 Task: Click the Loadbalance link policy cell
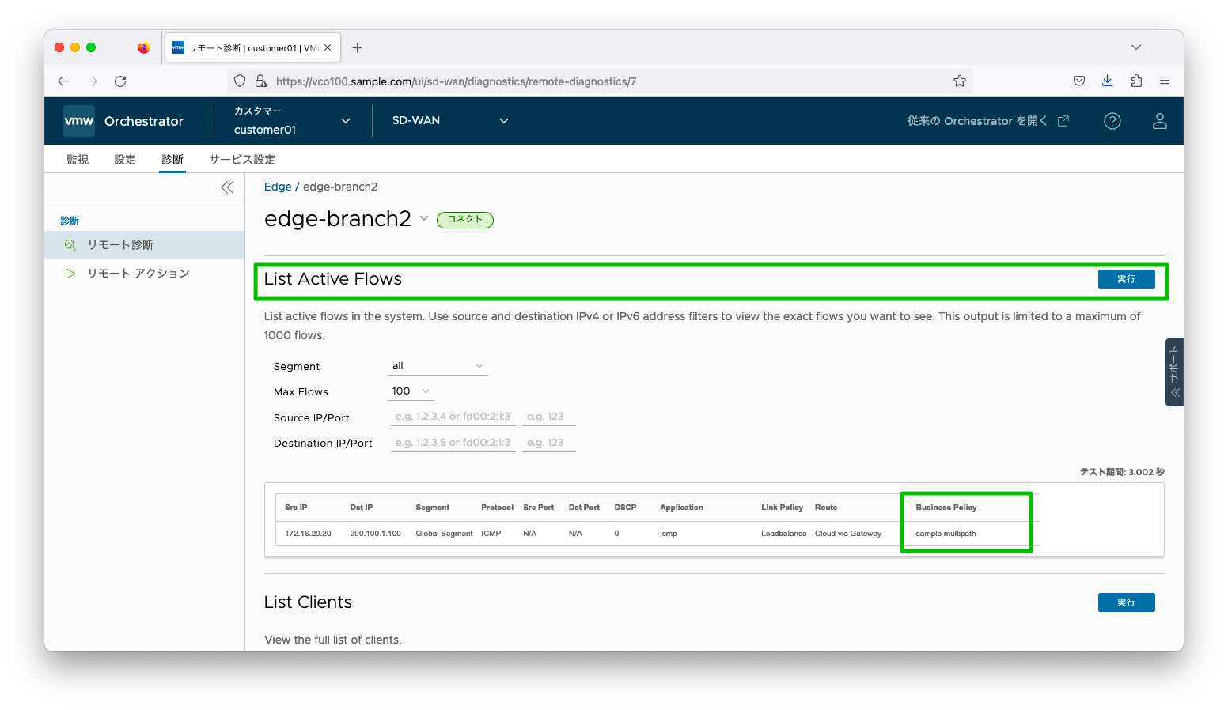[784, 534]
